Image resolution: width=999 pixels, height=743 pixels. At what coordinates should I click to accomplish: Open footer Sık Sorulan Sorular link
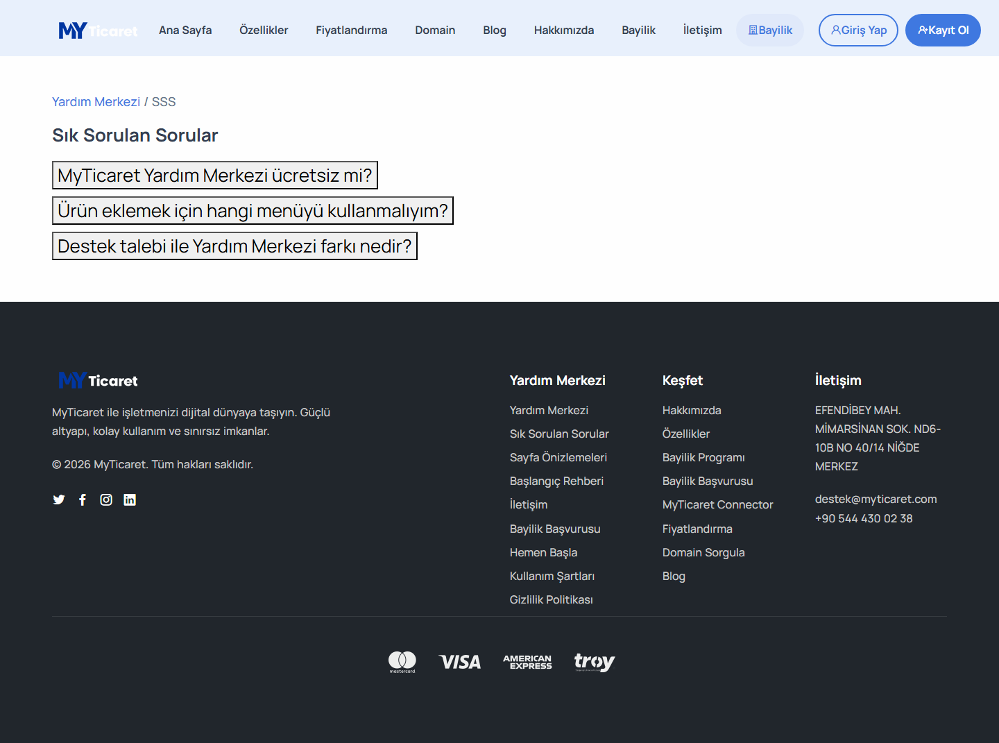pyautogui.click(x=559, y=434)
